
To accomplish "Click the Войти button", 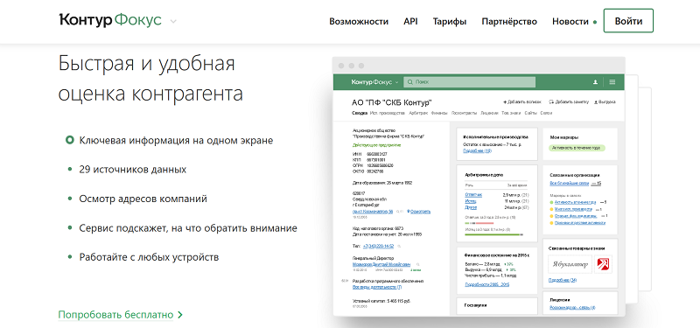I will 628,21.
